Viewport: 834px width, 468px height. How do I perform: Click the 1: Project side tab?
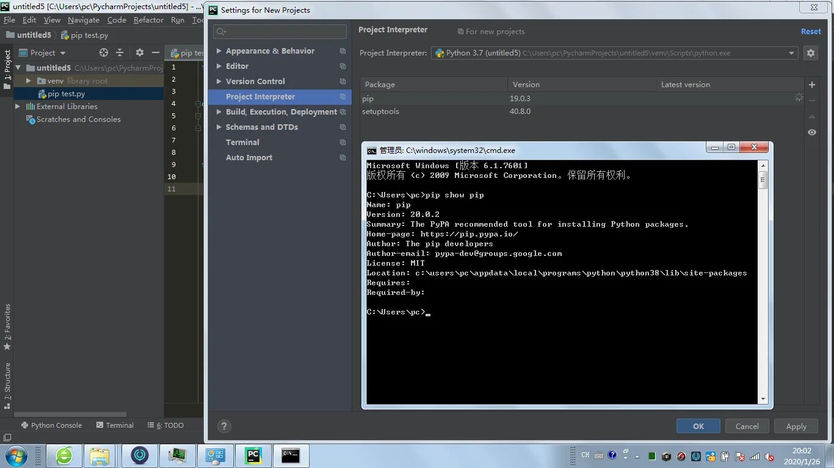(7, 69)
